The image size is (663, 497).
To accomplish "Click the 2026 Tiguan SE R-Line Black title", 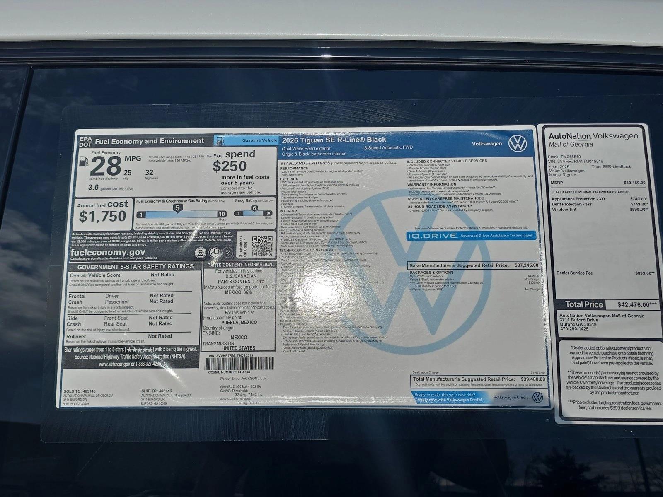I will tap(334, 140).
